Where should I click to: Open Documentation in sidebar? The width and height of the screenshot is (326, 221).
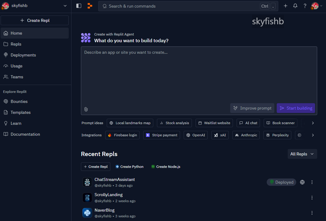click(x=34, y=134)
